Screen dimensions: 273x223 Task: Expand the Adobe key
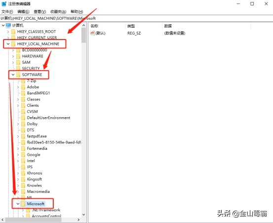coord(18,87)
